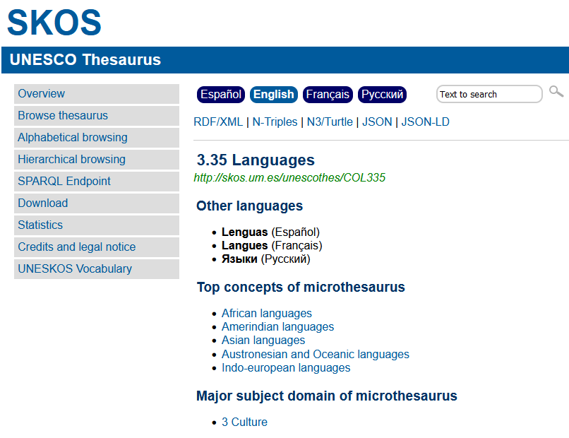Switch language to Русский

coord(382,95)
